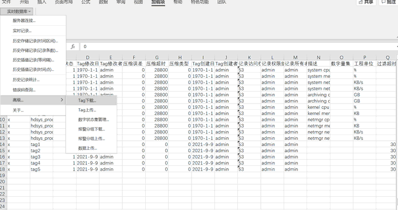Image resolution: width=398 pixels, height=210 pixels.
Task: Select 报警分组下载 submenu item
Action: pyautogui.click(x=91, y=129)
